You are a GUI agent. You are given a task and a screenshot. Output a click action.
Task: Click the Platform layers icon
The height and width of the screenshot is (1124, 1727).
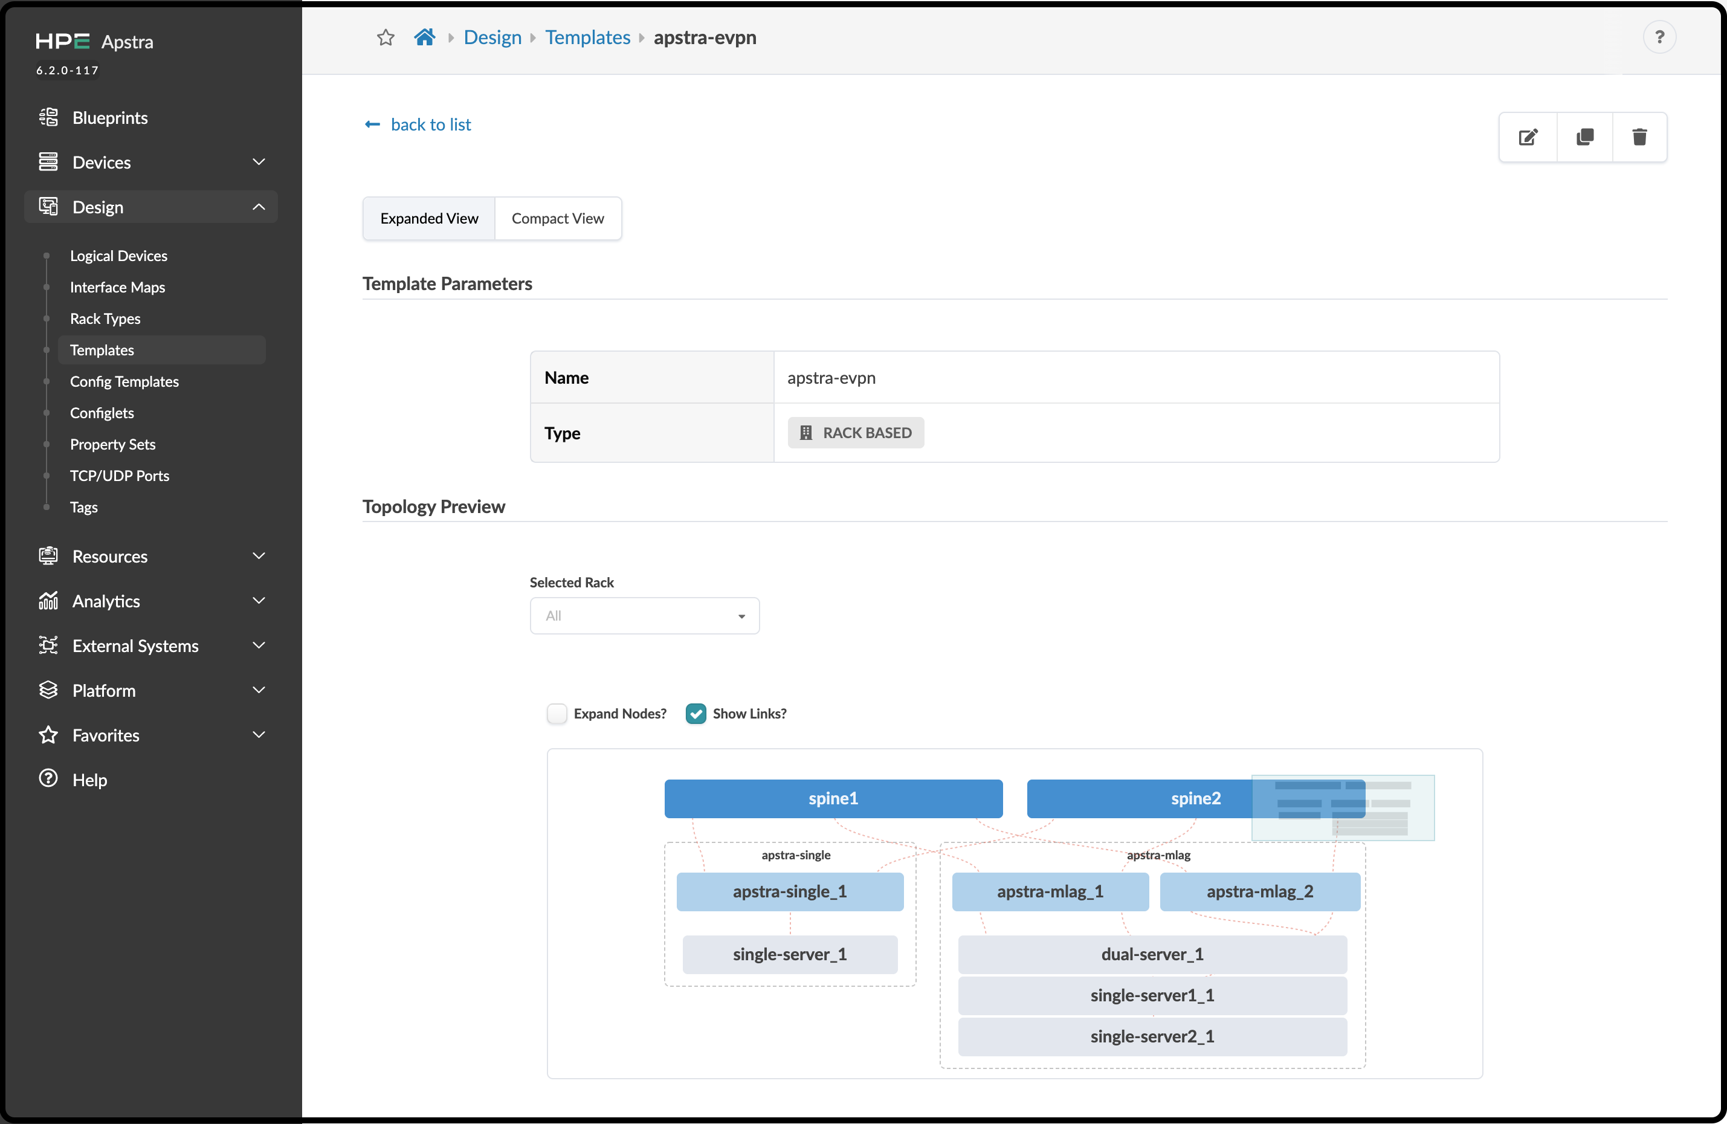click(x=48, y=690)
